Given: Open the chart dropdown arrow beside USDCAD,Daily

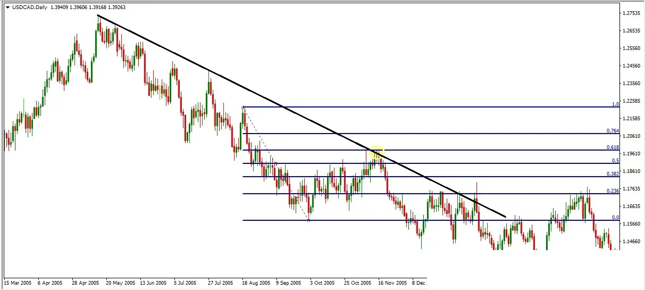Looking at the screenshot, I should point(7,7).
